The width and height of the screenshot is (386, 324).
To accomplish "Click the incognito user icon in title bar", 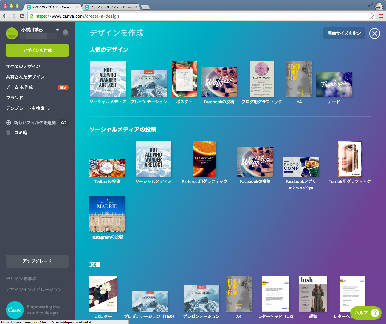I will (x=379, y=6).
